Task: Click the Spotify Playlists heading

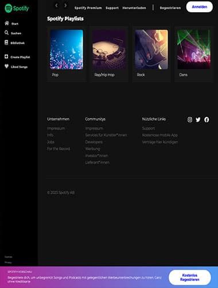Action: click(65, 18)
